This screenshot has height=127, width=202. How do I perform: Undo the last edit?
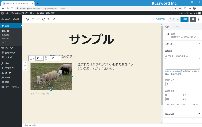[33, 19]
